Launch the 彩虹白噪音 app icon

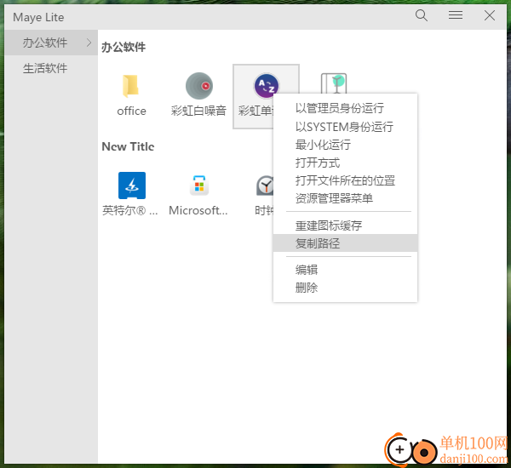(199, 86)
